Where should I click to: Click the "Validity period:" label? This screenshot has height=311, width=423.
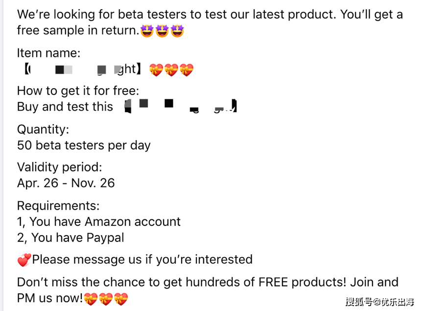[x=59, y=167]
